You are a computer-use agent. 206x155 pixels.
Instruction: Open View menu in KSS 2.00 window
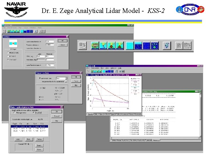(107, 68)
